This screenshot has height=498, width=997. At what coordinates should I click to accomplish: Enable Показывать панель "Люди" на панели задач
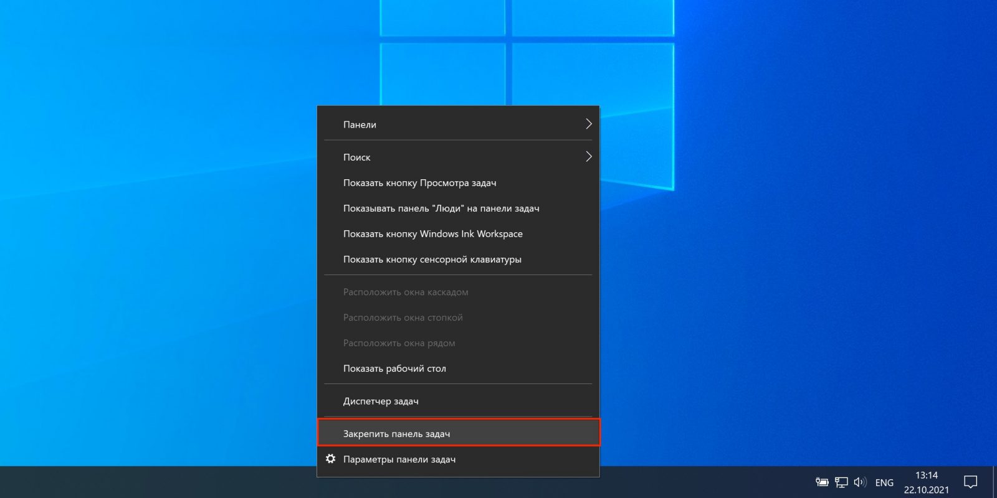(x=441, y=209)
